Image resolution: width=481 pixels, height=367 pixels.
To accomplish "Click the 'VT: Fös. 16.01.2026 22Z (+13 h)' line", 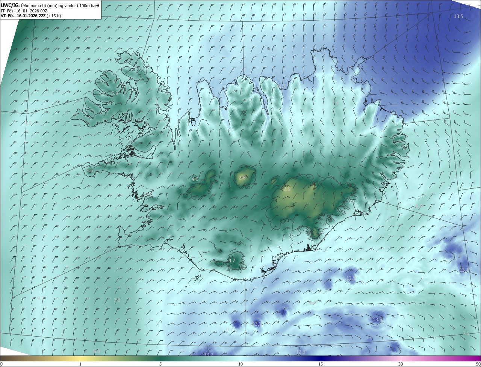I will point(31,16).
